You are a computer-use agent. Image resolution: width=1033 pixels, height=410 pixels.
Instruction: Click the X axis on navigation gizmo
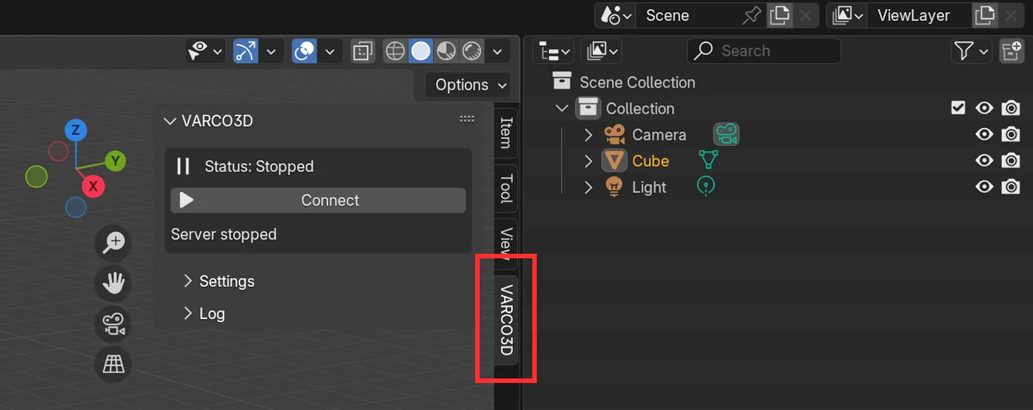93,186
